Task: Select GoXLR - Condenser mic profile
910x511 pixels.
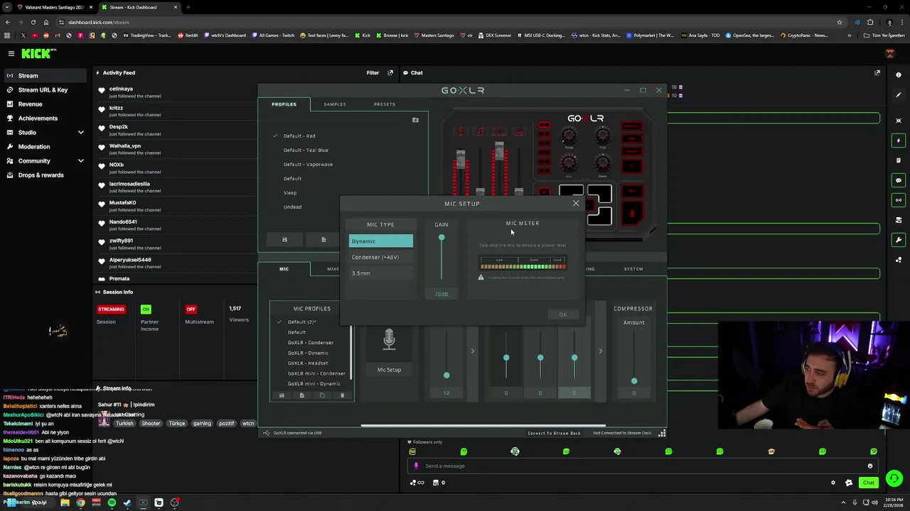Action: tap(310, 343)
